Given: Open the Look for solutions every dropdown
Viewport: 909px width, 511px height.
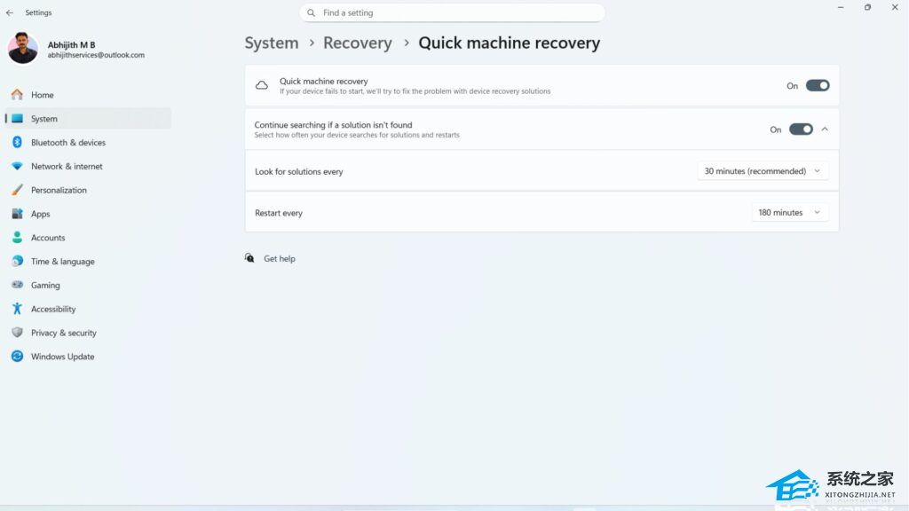Looking at the screenshot, I should (763, 171).
